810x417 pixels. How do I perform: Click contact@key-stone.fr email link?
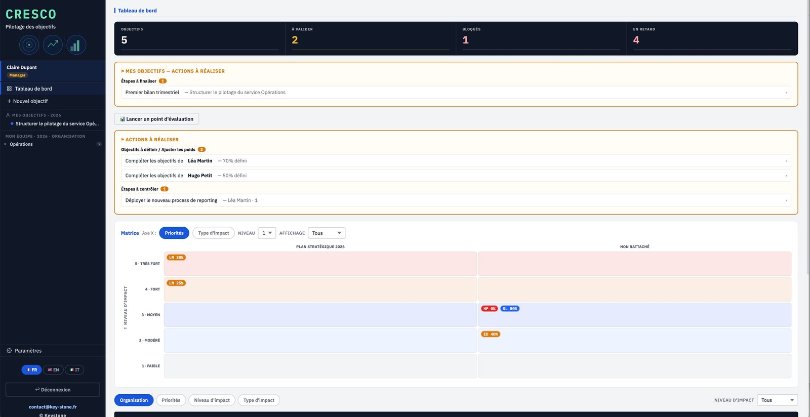(53, 407)
